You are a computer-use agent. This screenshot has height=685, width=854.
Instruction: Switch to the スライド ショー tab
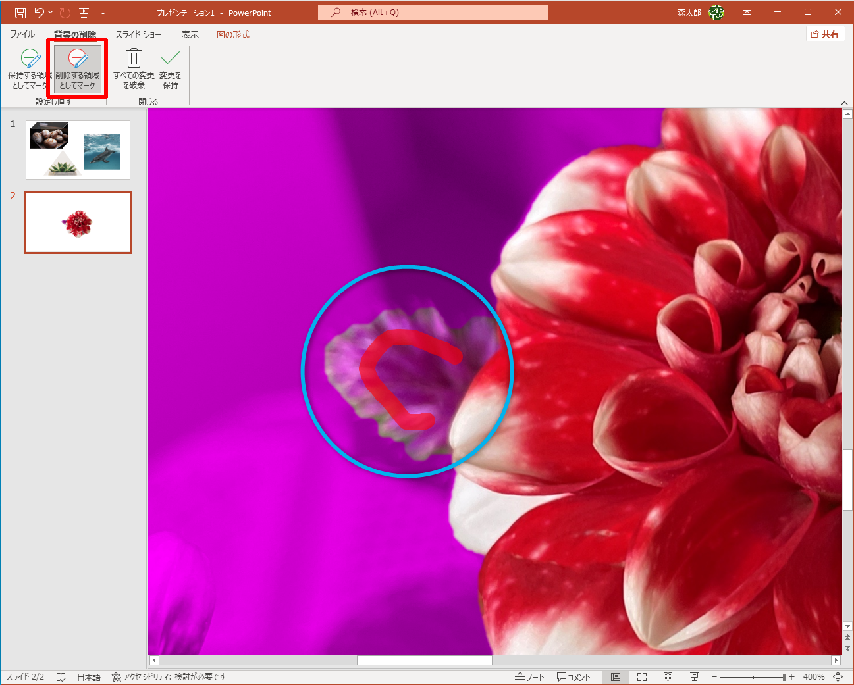(139, 34)
